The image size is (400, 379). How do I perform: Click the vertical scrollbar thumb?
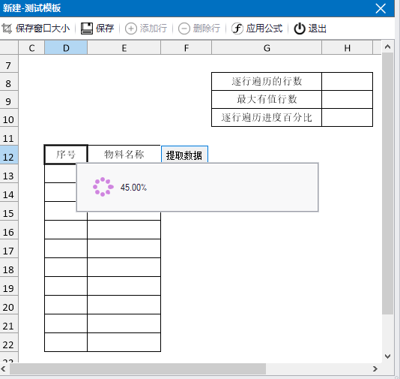click(x=387, y=183)
